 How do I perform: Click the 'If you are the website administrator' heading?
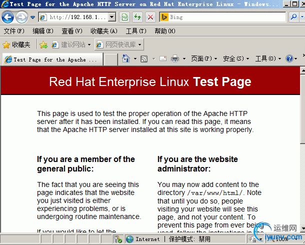(197, 164)
